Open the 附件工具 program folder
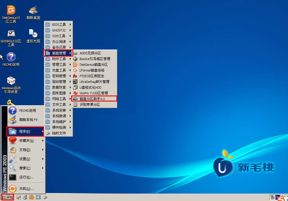This screenshot has width=288, height=201. point(59,59)
